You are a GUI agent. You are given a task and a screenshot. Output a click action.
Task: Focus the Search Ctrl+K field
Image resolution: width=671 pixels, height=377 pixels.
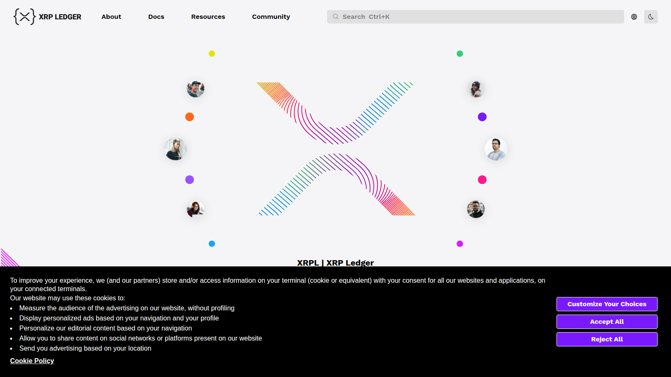[476, 17]
